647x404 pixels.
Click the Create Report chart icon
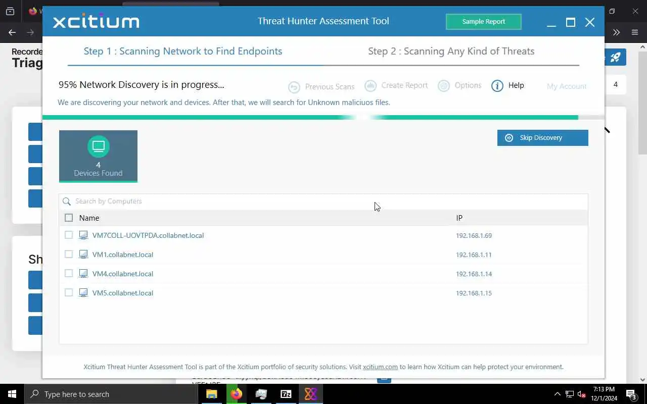coord(371,86)
